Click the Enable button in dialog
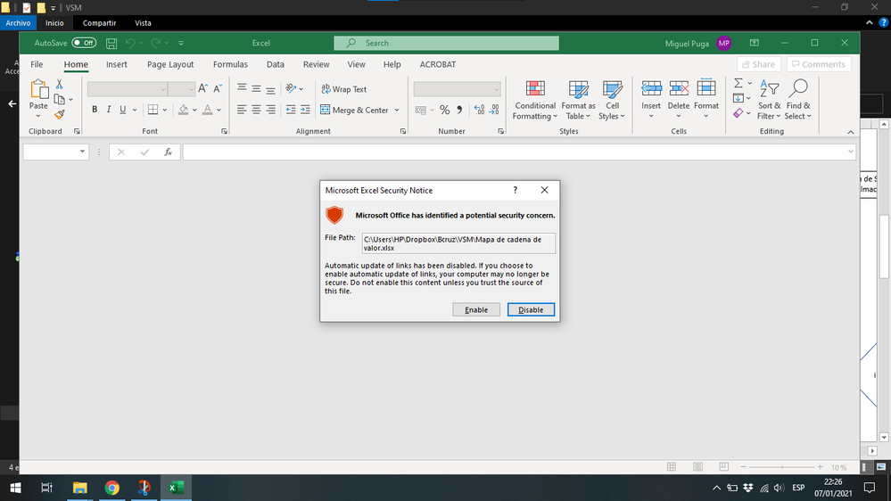Viewport: 891px width, 501px height. click(x=476, y=309)
